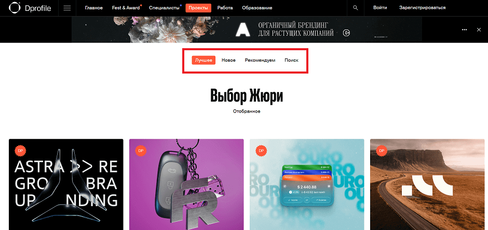
Task: Switch to the Новое tab
Action: coord(228,60)
